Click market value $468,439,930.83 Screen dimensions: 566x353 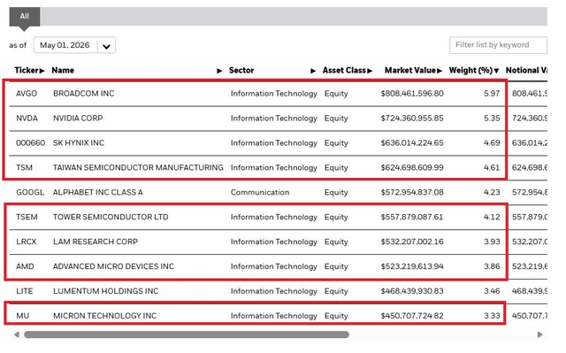click(412, 291)
